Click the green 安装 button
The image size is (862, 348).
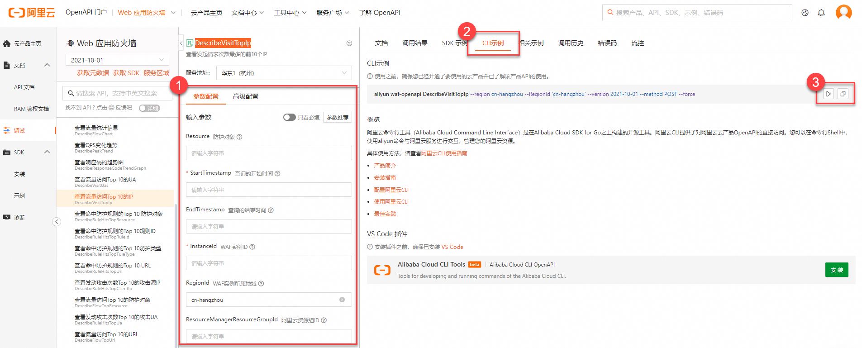click(x=837, y=270)
